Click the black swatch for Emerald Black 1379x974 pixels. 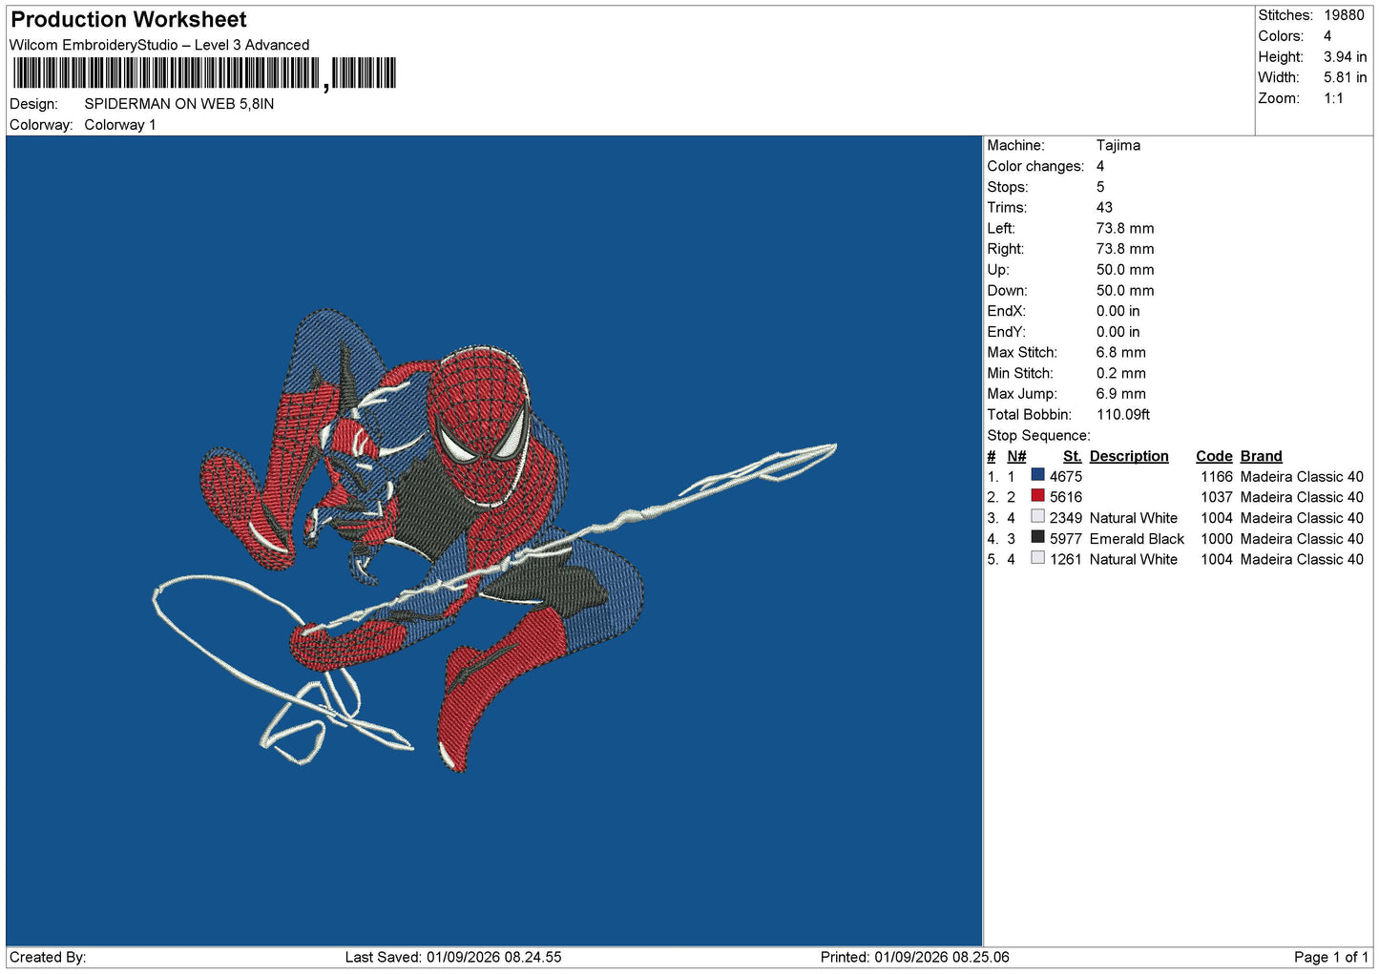(x=1037, y=537)
